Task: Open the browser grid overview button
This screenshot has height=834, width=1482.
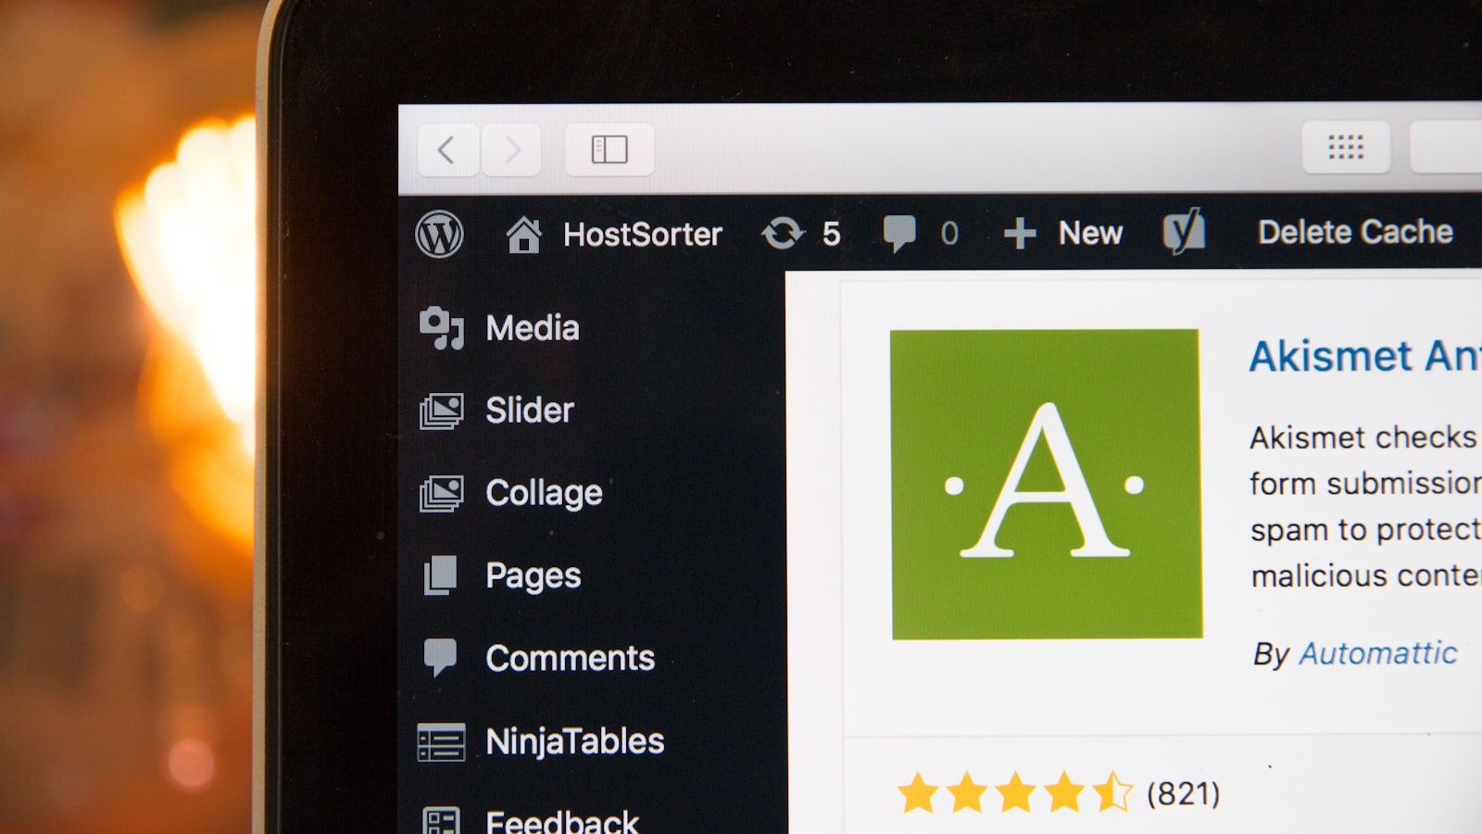Action: [1345, 146]
